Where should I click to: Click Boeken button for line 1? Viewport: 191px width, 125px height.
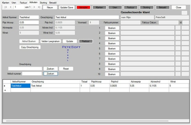point(112,28)
